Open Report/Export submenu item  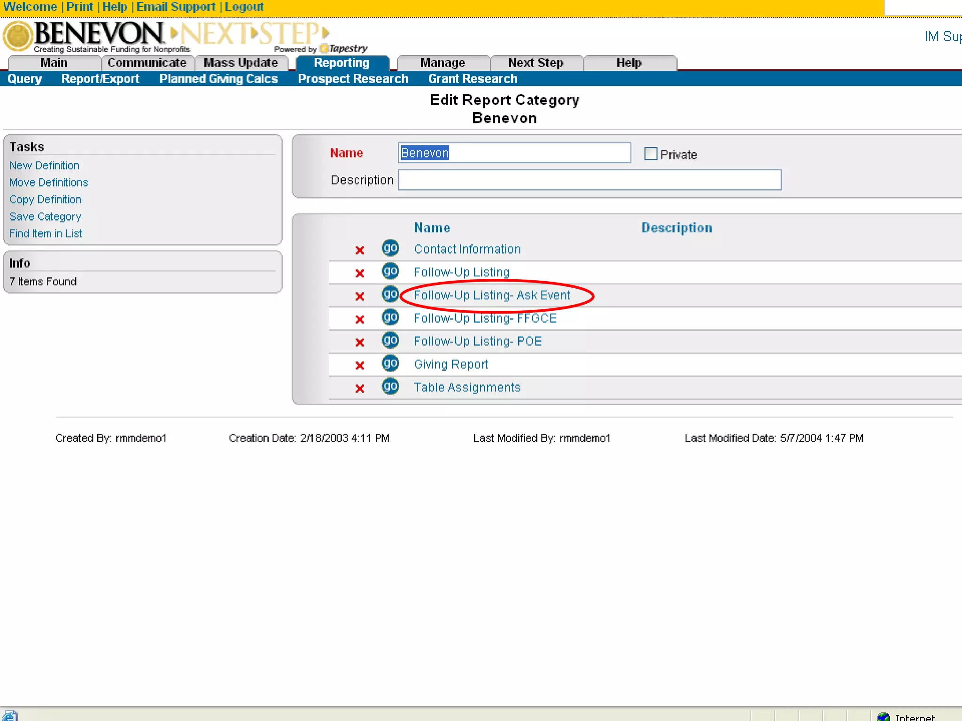[x=100, y=79]
